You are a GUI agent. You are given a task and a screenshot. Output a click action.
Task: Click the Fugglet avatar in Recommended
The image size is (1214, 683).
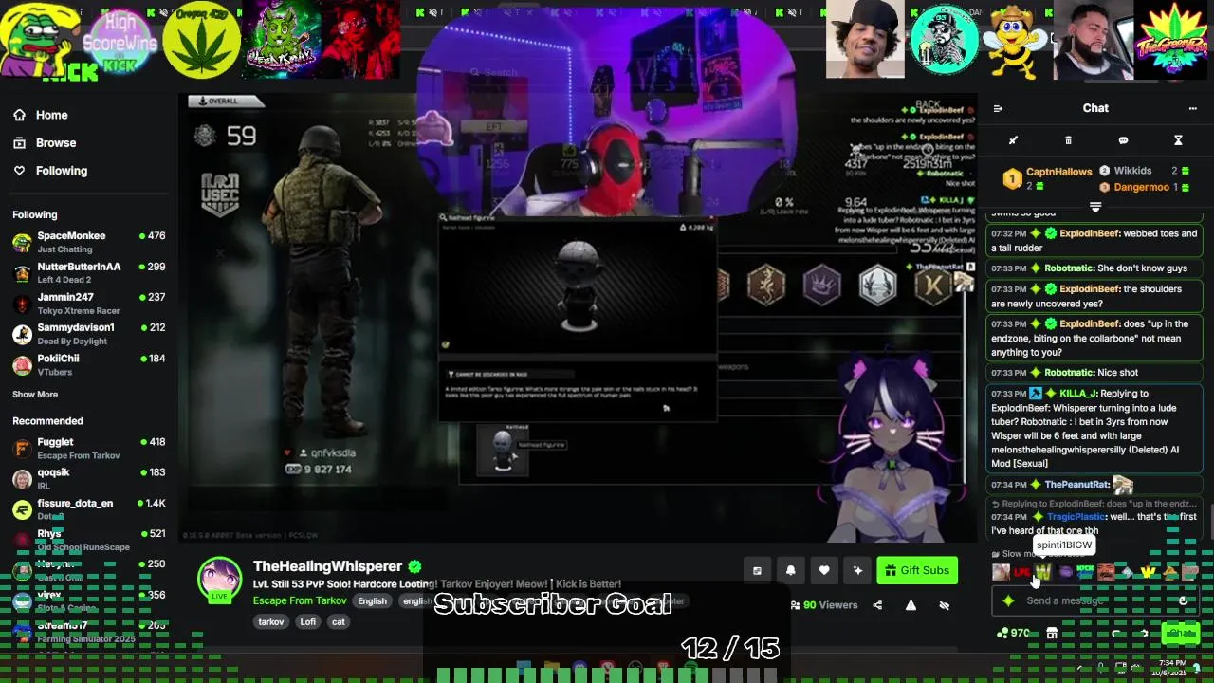(x=22, y=448)
